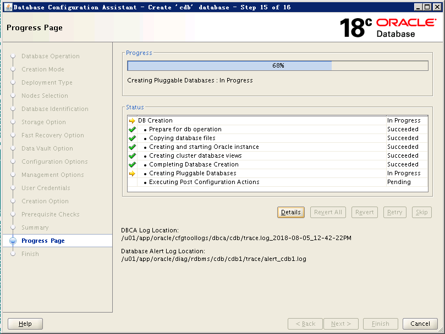Click 'Creating Pluggable Databases : In Progress' message
The image size is (445, 334).
coord(190,81)
